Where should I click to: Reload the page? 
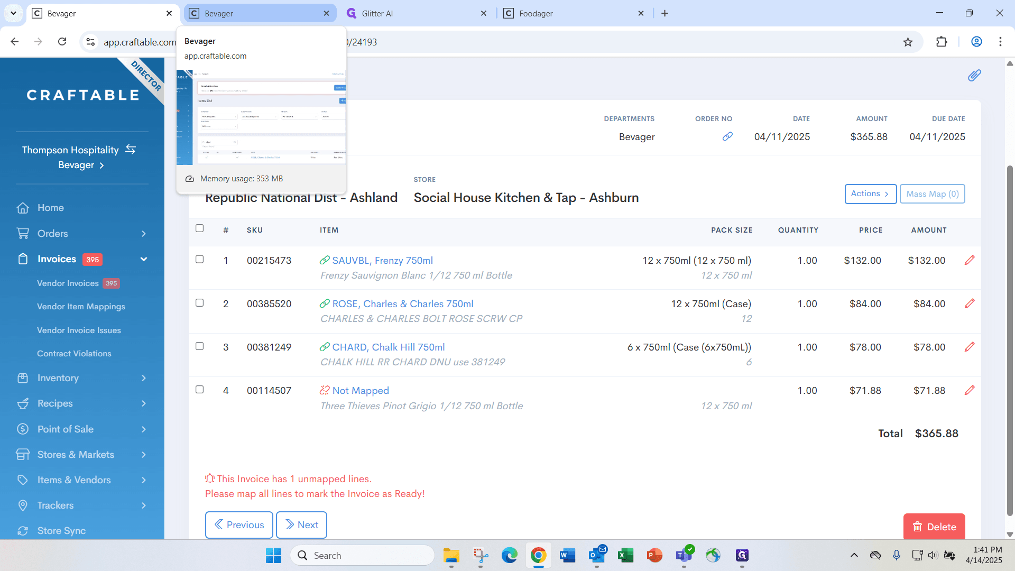tap(62, 42)
